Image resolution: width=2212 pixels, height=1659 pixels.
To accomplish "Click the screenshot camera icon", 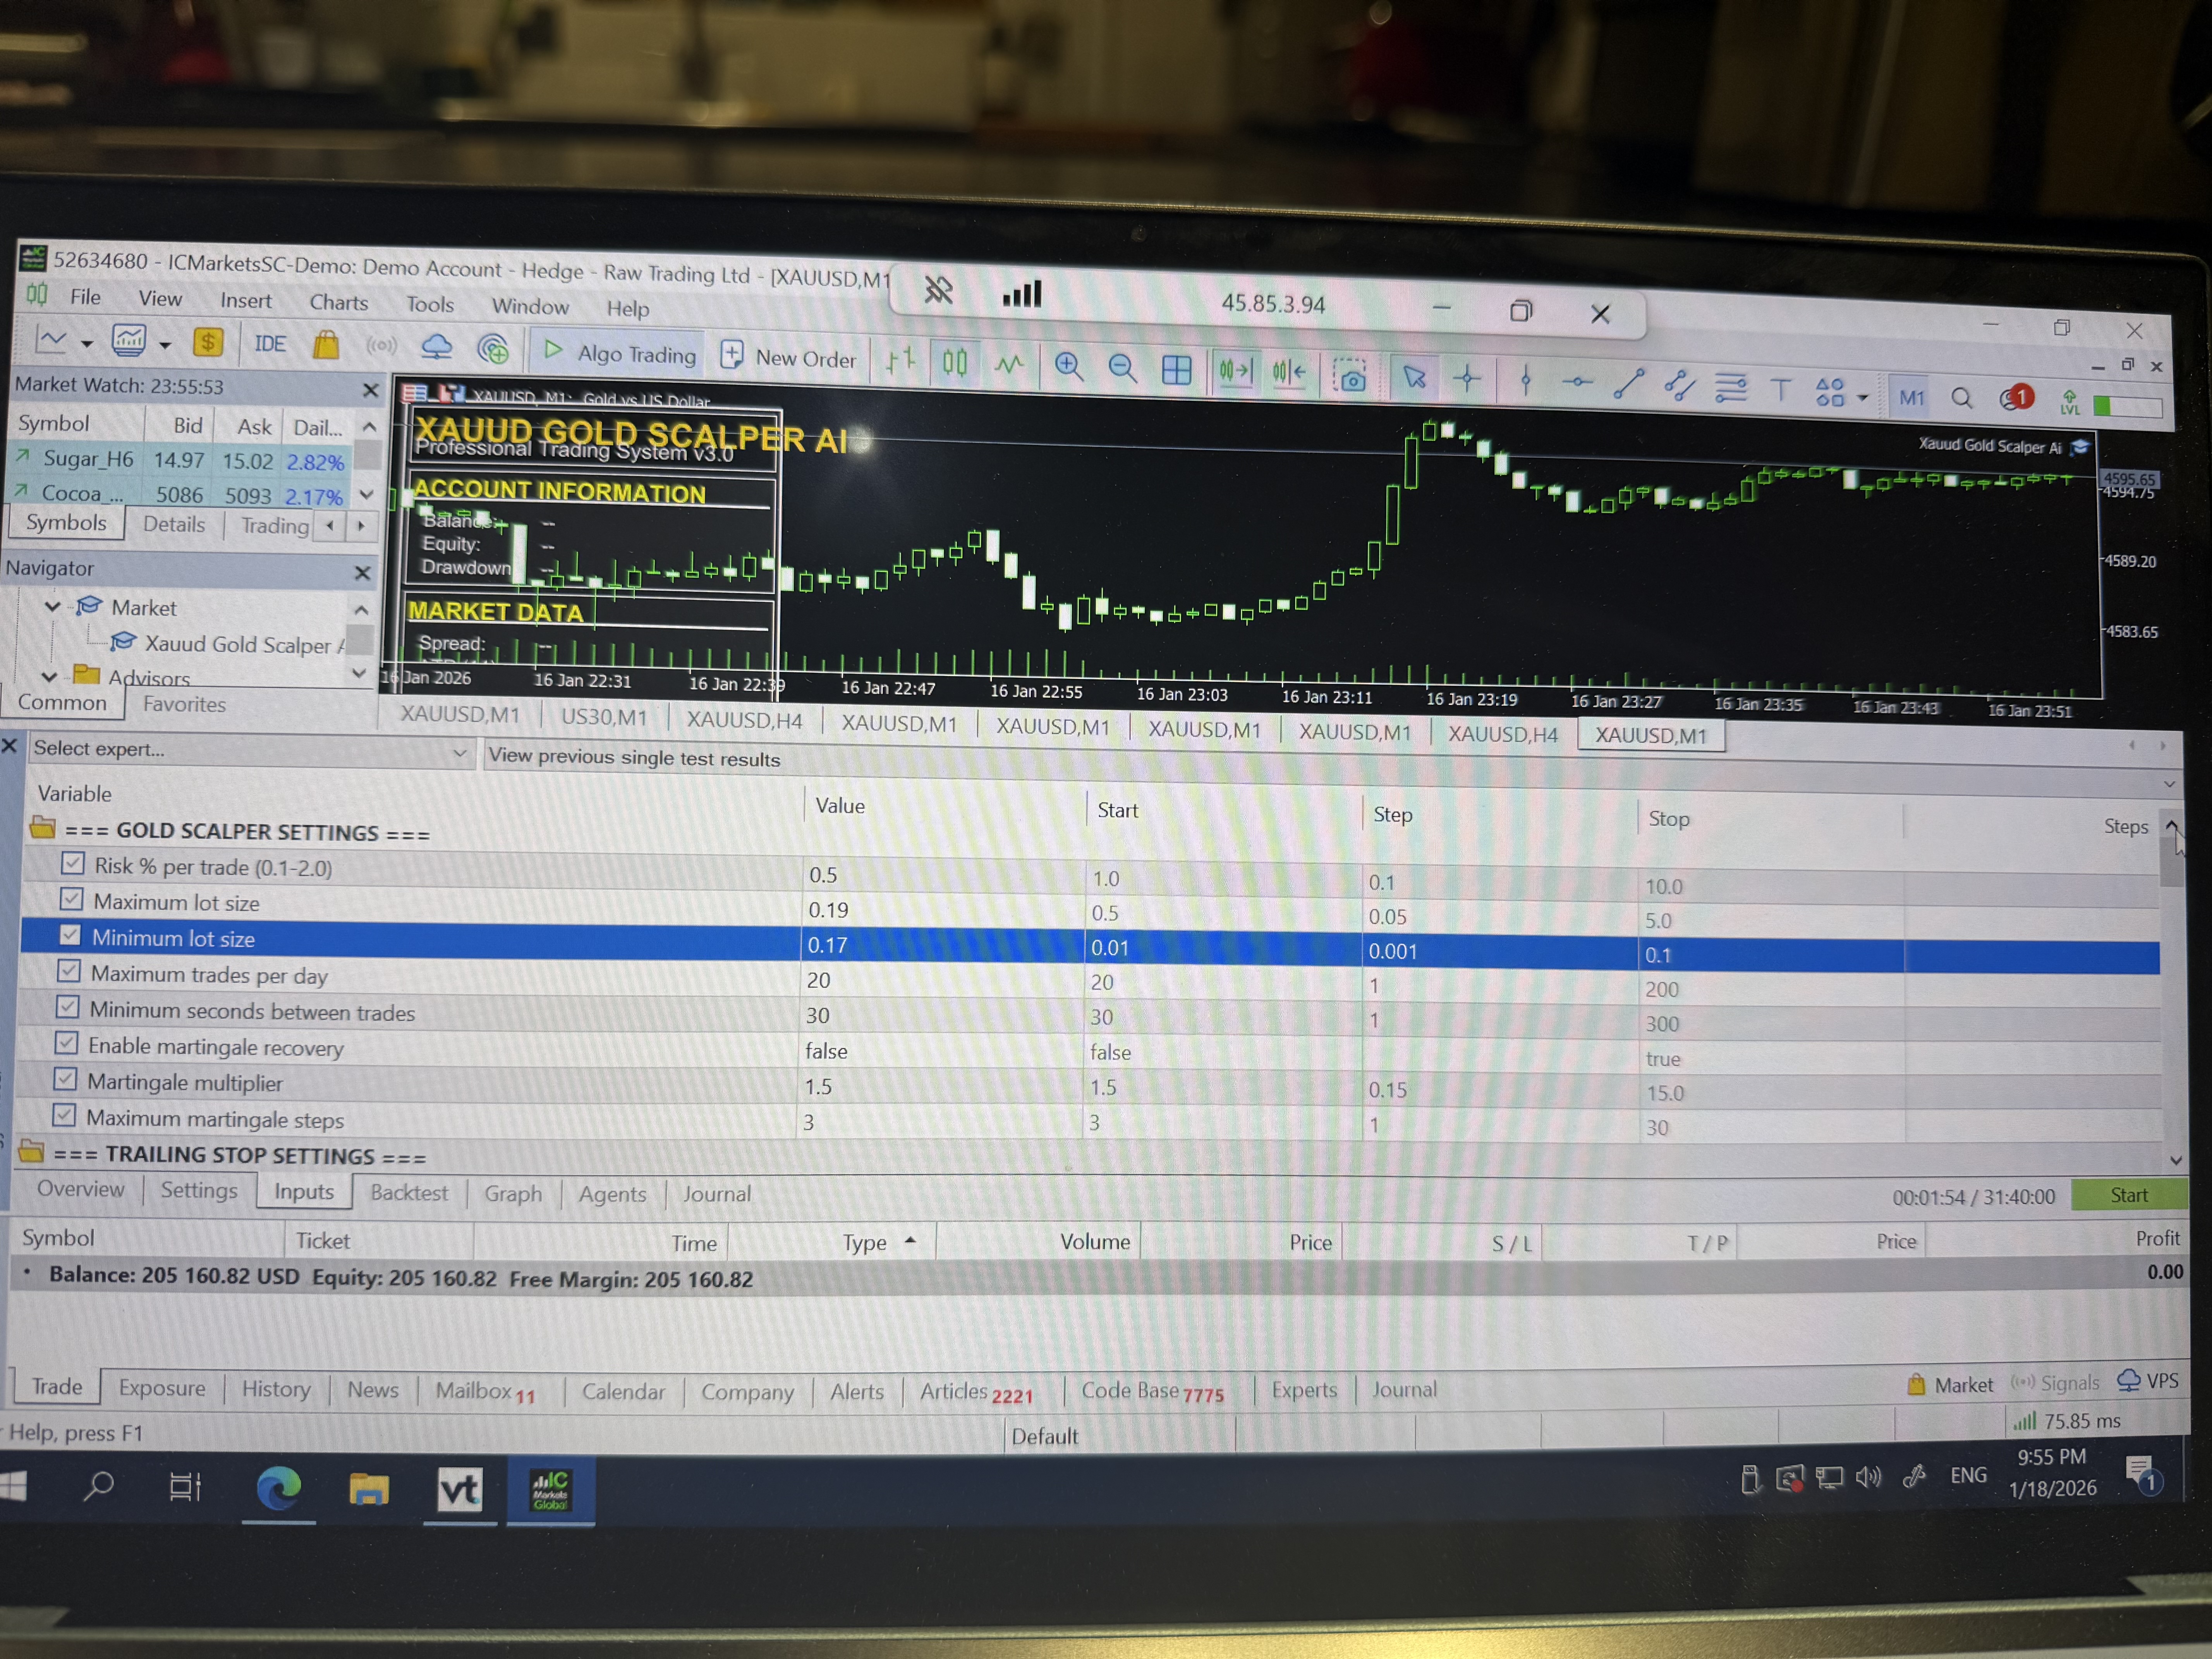I will tap(1351, 377).
